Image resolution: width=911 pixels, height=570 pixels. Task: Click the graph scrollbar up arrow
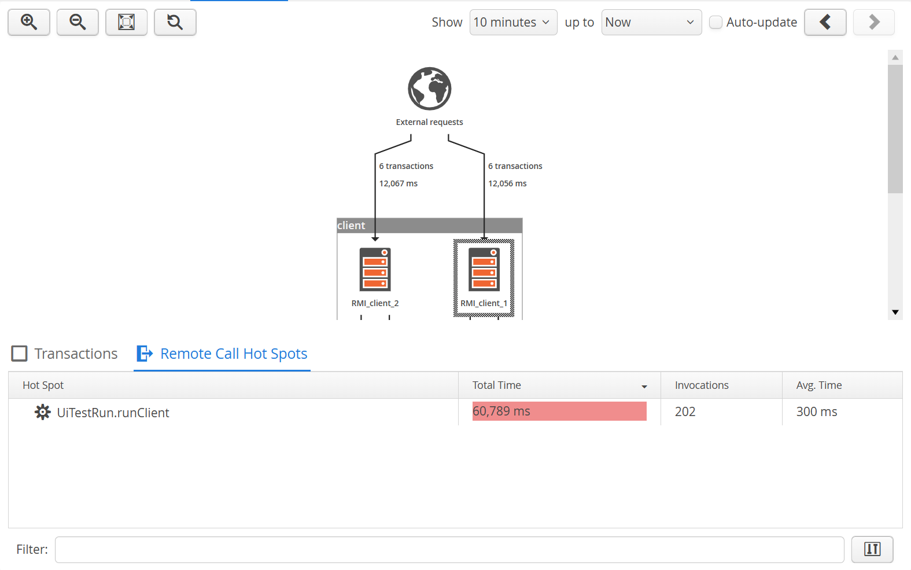pyautogui.click(x=895, y=57)
